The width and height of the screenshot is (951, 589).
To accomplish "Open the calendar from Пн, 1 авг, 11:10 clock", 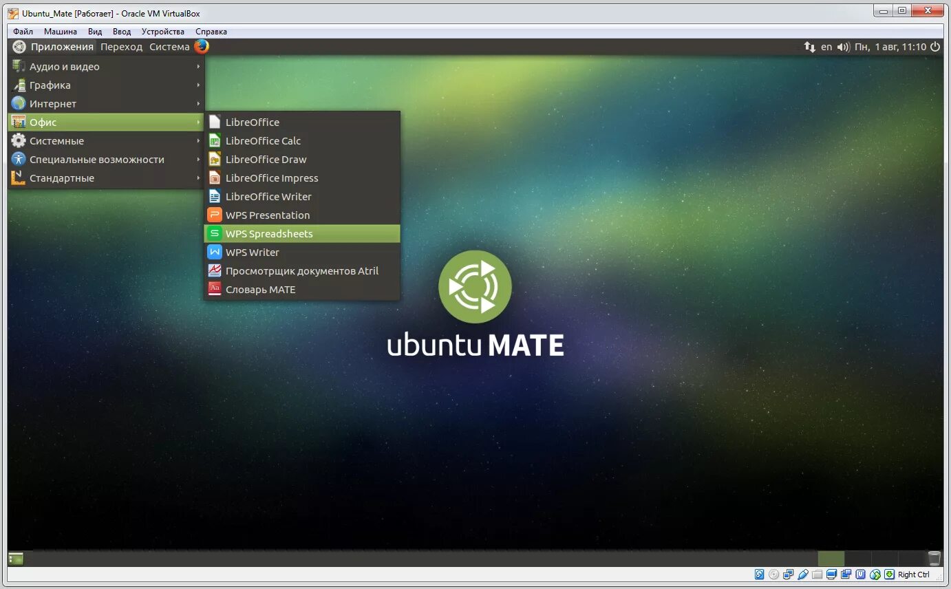I will point(890,47).
